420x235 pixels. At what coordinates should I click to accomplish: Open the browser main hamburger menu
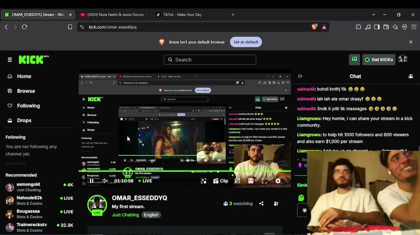(x=414, y=27)
